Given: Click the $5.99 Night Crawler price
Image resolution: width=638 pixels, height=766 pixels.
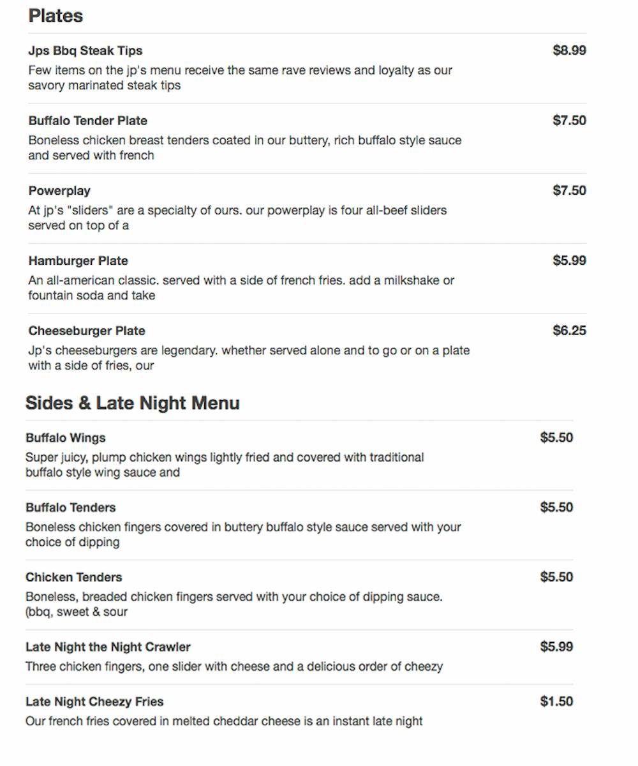Looking at the screenshot, I should [x=556, y=647].
